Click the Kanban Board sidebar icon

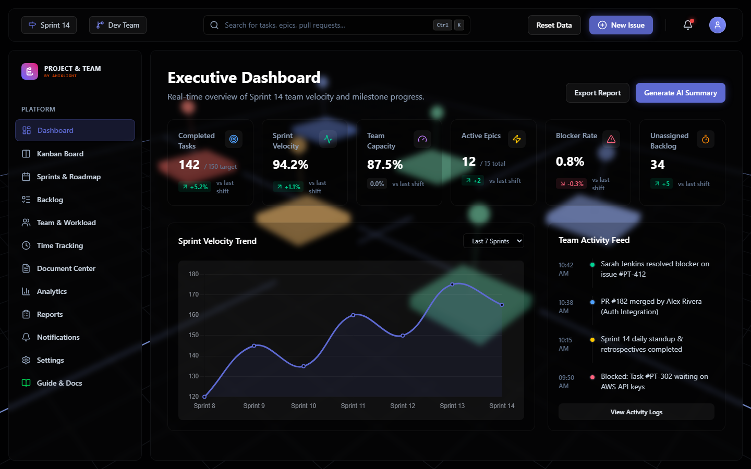point(26,154)
